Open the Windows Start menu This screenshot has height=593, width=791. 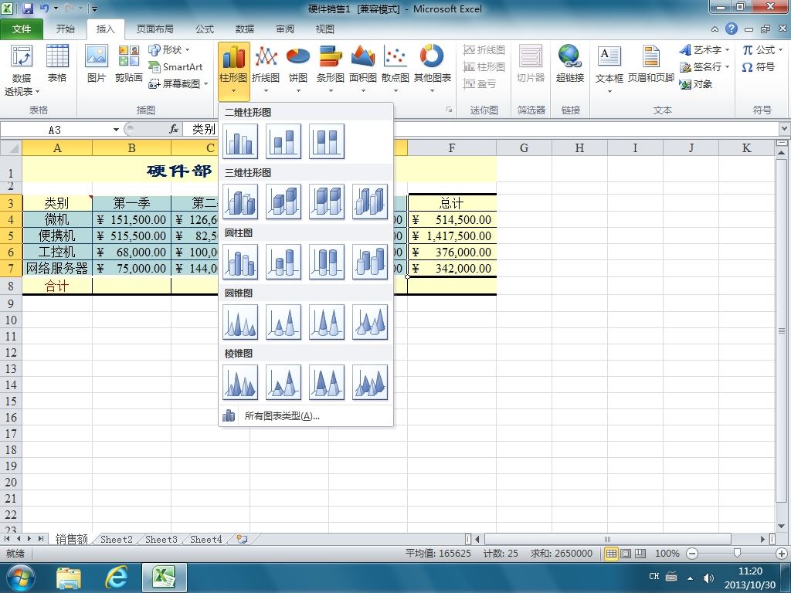coord(19,578)
